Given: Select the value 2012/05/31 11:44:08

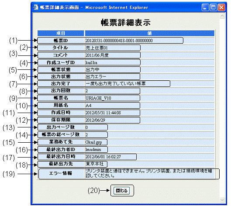Looking at the screenshot, I should point(103,113).
